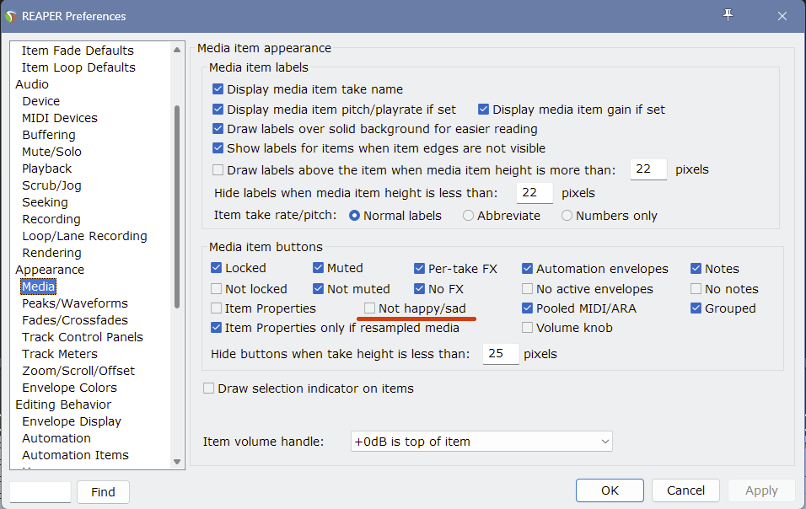Screen dimensions: 806x509
Task: Toggle Display media item take name
Action: pos(218,88)
